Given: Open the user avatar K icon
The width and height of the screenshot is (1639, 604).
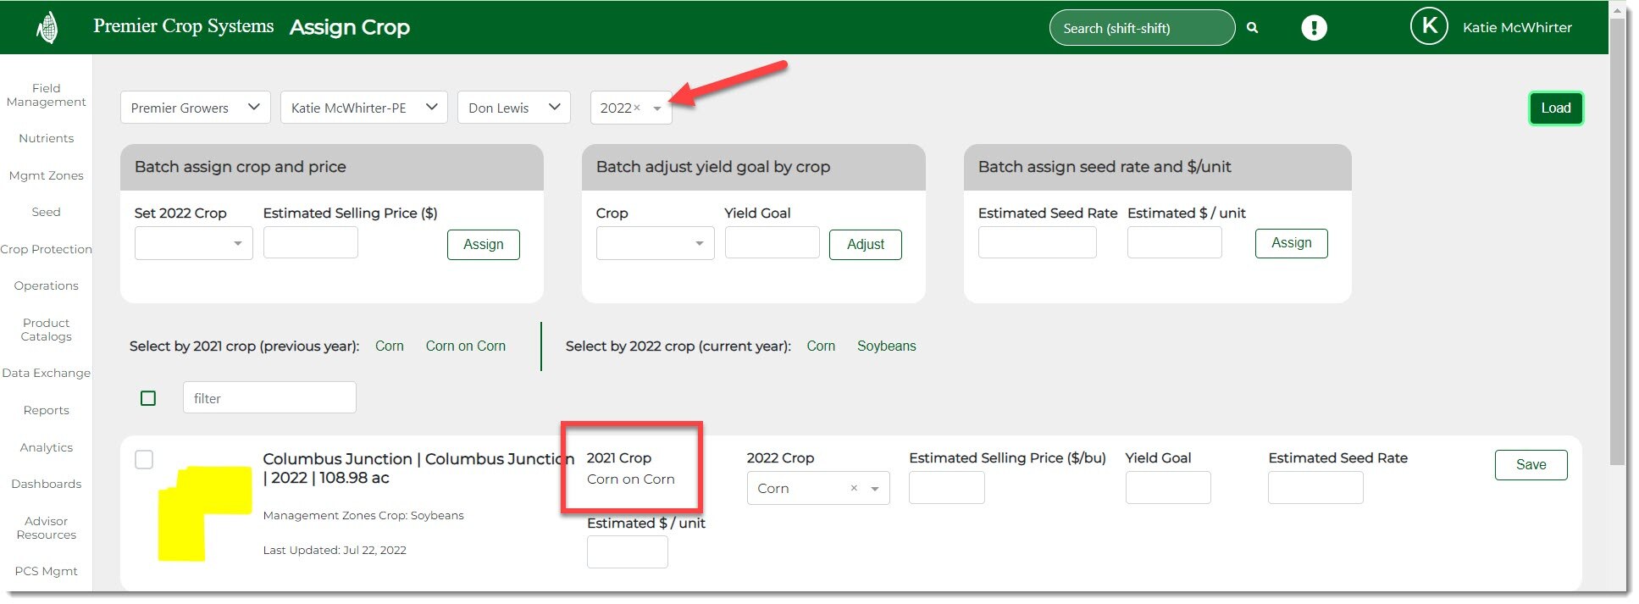Looking at the screenshot, I should (x=1428, y=27).
